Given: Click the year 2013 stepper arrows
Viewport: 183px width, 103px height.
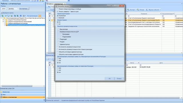Looking at the screenshot, I should pyautogui.click(x=6, y=9).
